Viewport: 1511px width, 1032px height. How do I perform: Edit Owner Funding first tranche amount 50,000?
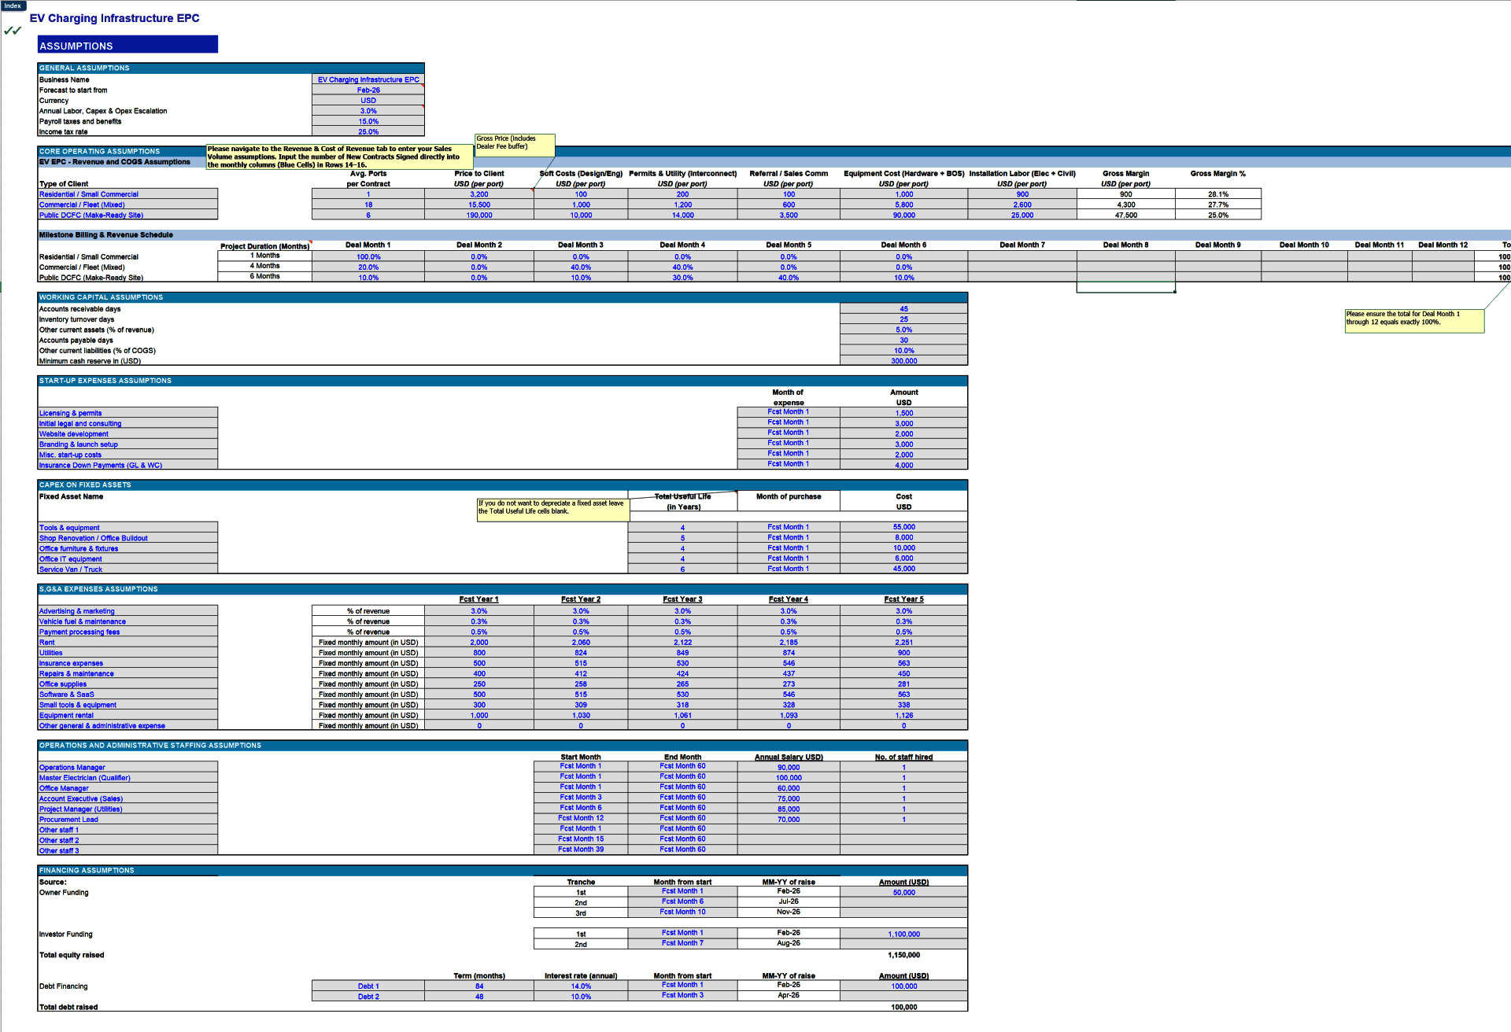(x=903, y=892)
